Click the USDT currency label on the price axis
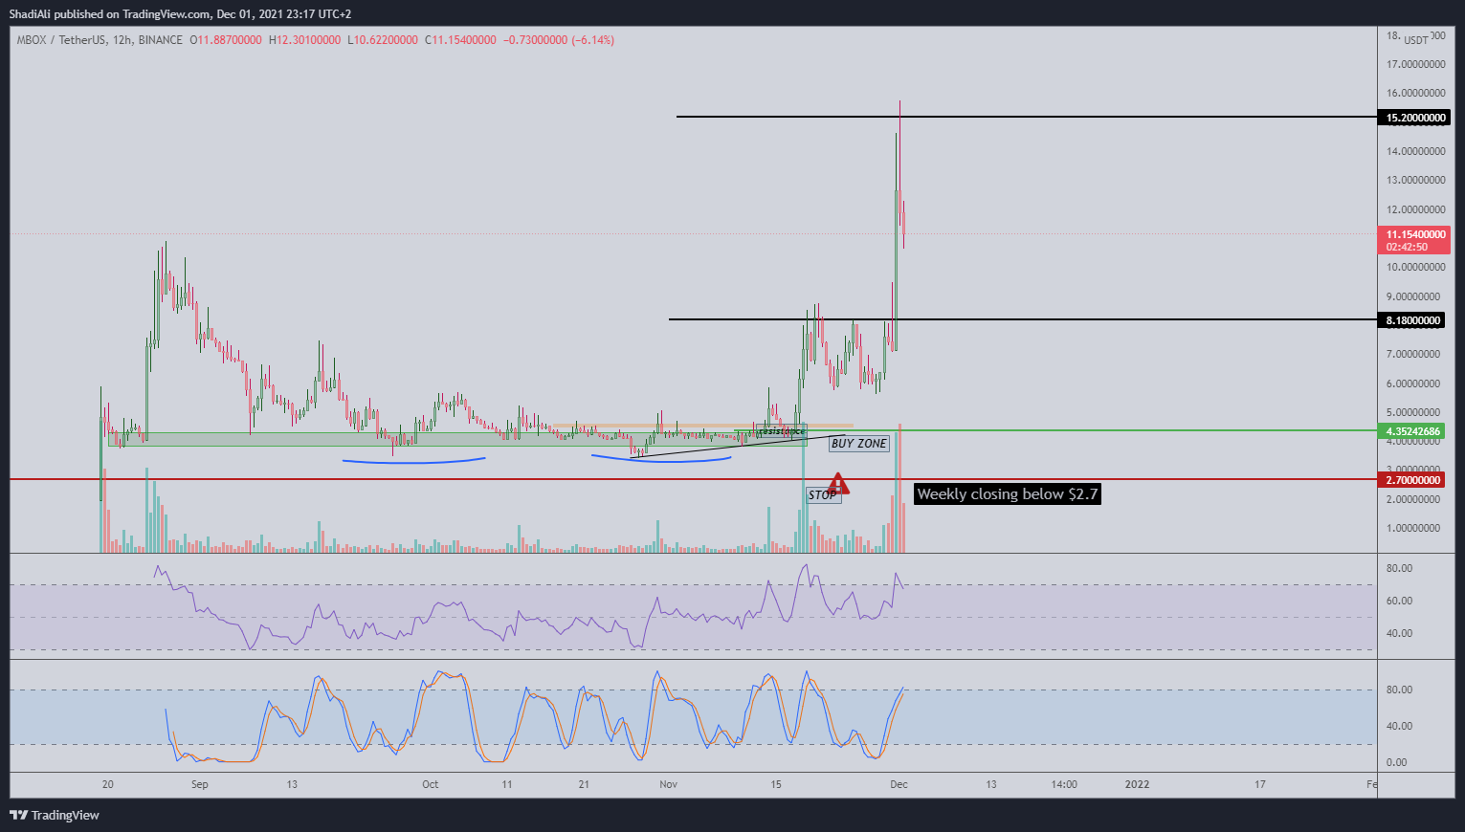 click(1415, 39)
